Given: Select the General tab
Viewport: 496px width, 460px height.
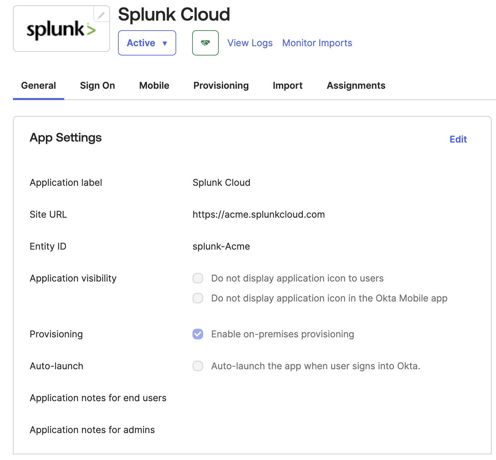Looking at the screenshot, I should pos(39,85).
